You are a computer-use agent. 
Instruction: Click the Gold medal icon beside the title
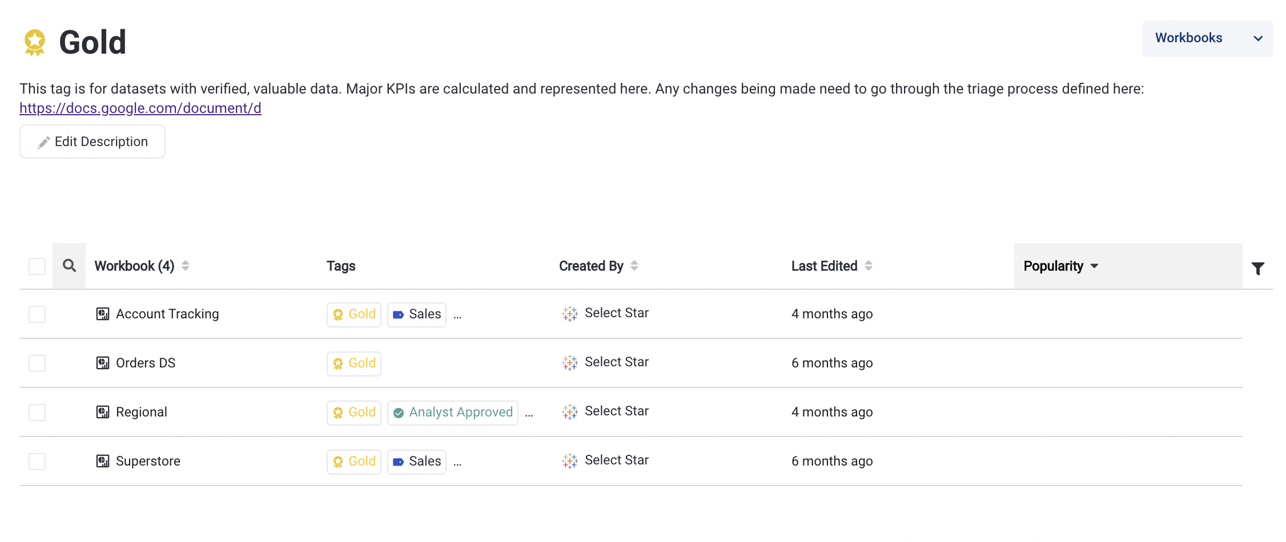tap(35, 43)
